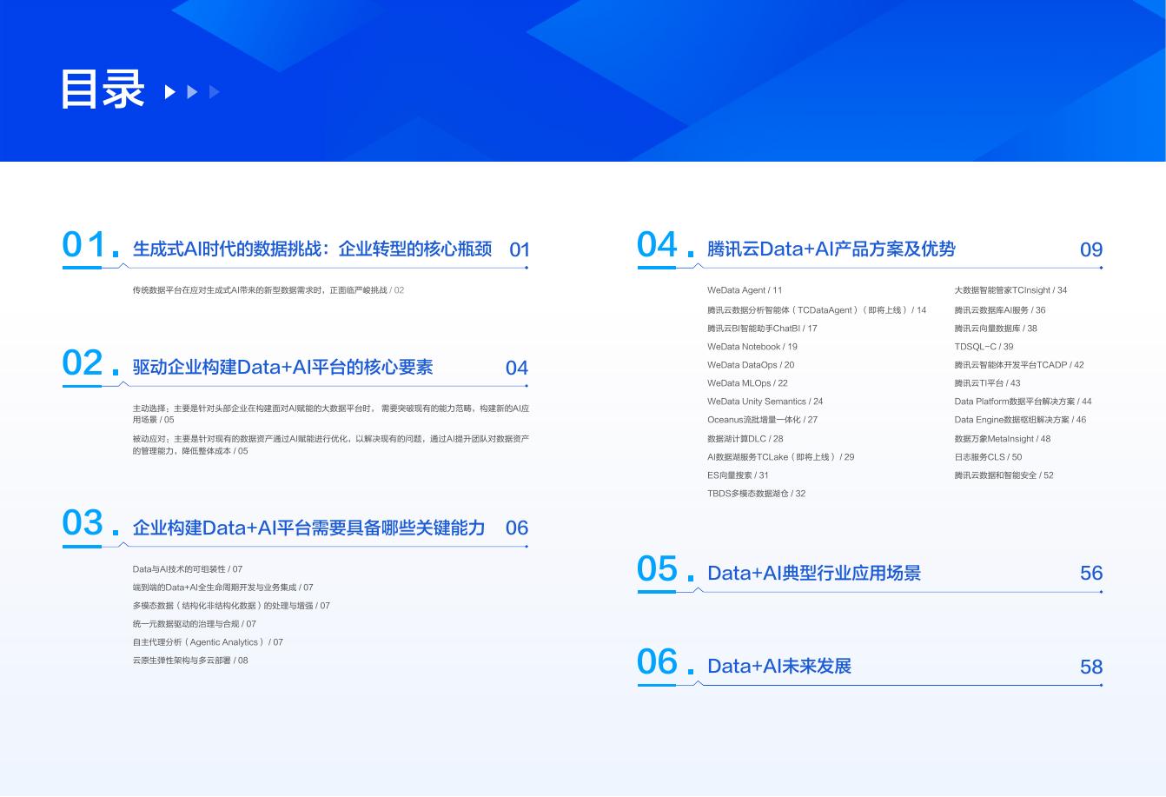Open section 企业构建Data+AI平台需要具备哪些关键能力

coord(308,528)
